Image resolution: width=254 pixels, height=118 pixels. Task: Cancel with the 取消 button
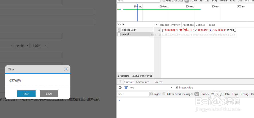(x=49, y=94)
